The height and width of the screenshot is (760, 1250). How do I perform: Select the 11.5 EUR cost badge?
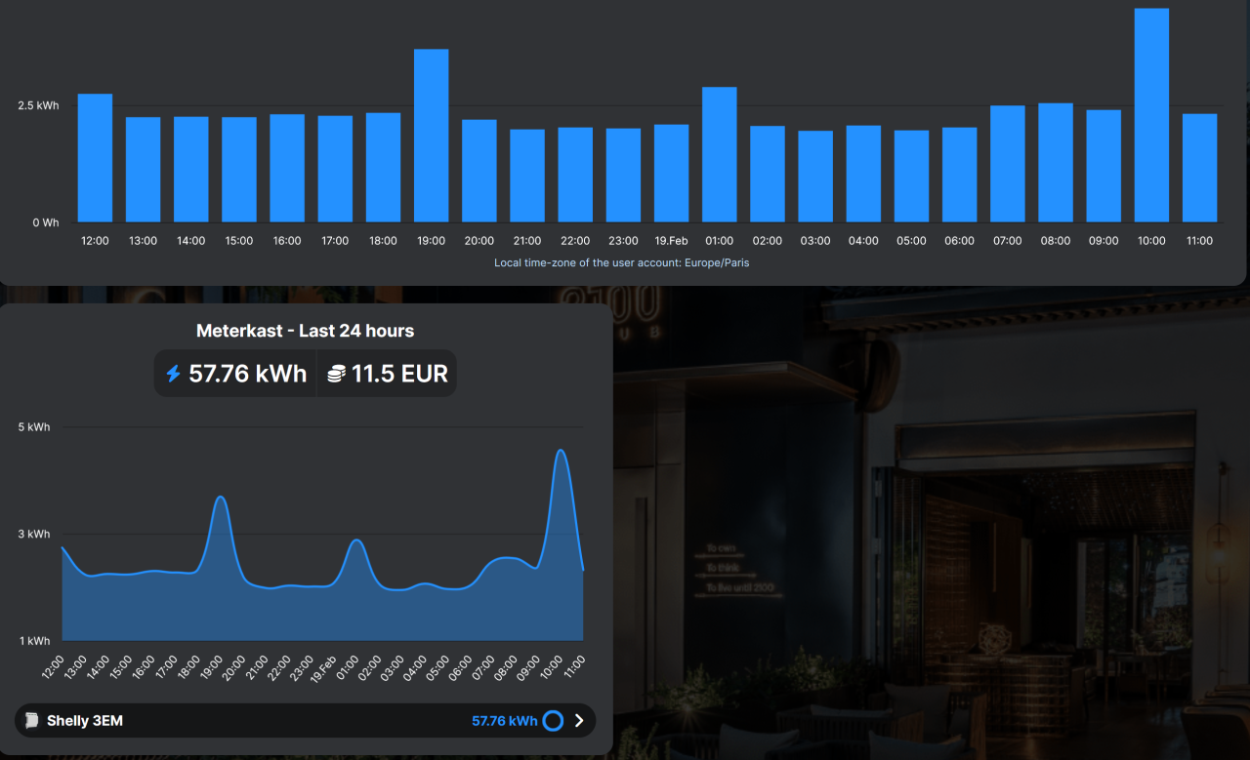(x=388, y=374)
